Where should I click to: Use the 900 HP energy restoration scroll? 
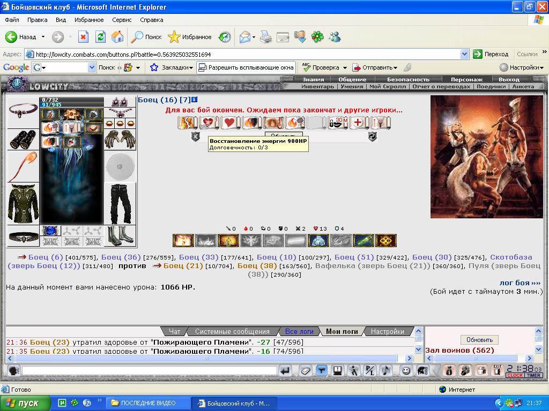coord(209,123)
